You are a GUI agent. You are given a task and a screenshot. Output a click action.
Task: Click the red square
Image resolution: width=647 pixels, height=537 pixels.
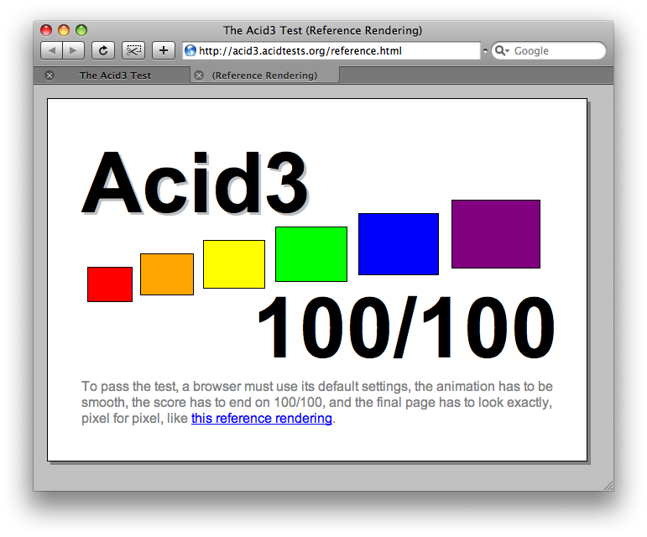tap(110, 284)
